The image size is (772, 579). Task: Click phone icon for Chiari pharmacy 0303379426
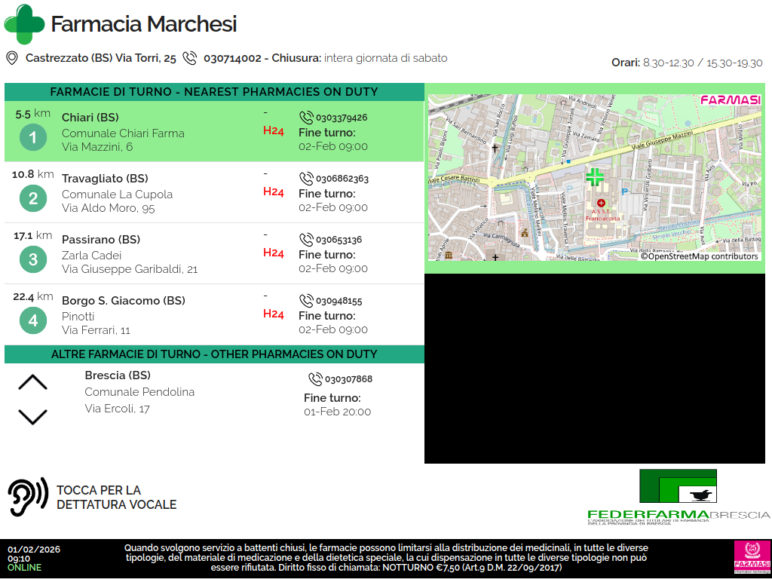pyautogui.click(x=306, y=118)
